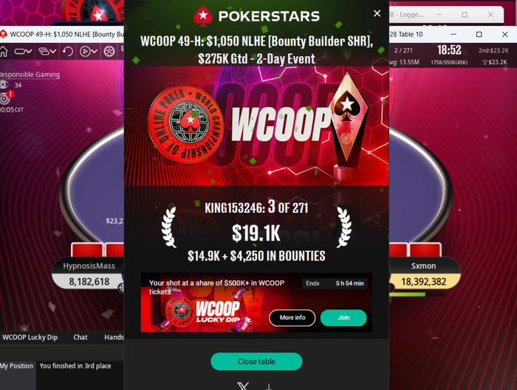Viewport: 517px width, 390px height.
Task: Expand the stacked tables layout dropdown
Action: 47,52
